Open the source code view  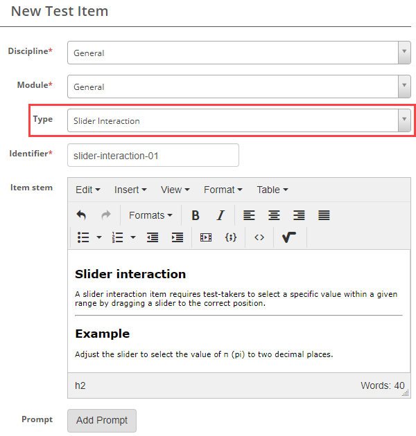coord(259,237)
